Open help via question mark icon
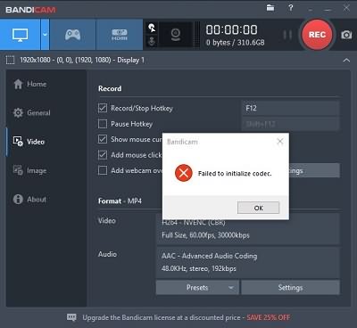The width and height of the screenshot is (357, 328). click(291, 8)
